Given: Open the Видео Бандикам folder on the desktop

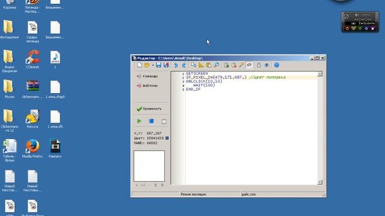Looking at the screenshot, I should (x=10, y=61).
